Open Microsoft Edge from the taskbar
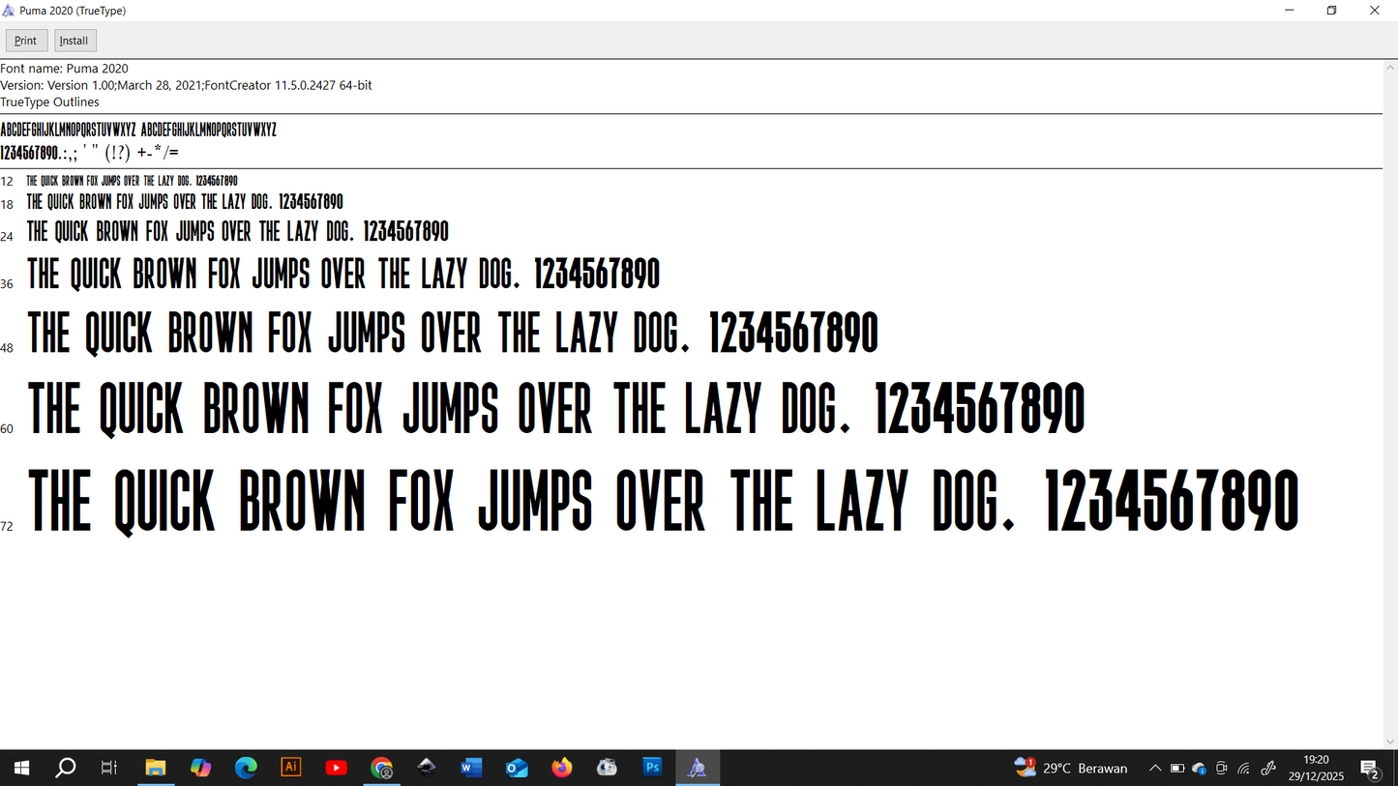This screenshot has height=786, width=1398. [246, 768]
